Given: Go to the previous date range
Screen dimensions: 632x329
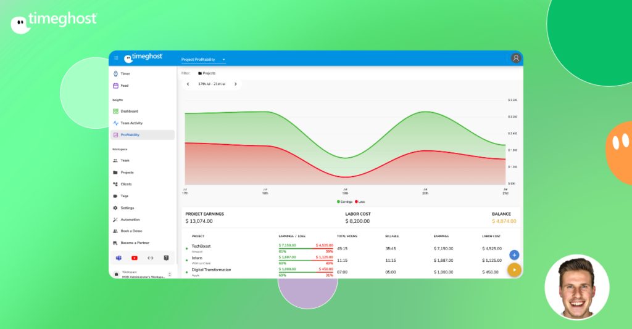Looking at the screenshot, I should (x=188, y=84).
